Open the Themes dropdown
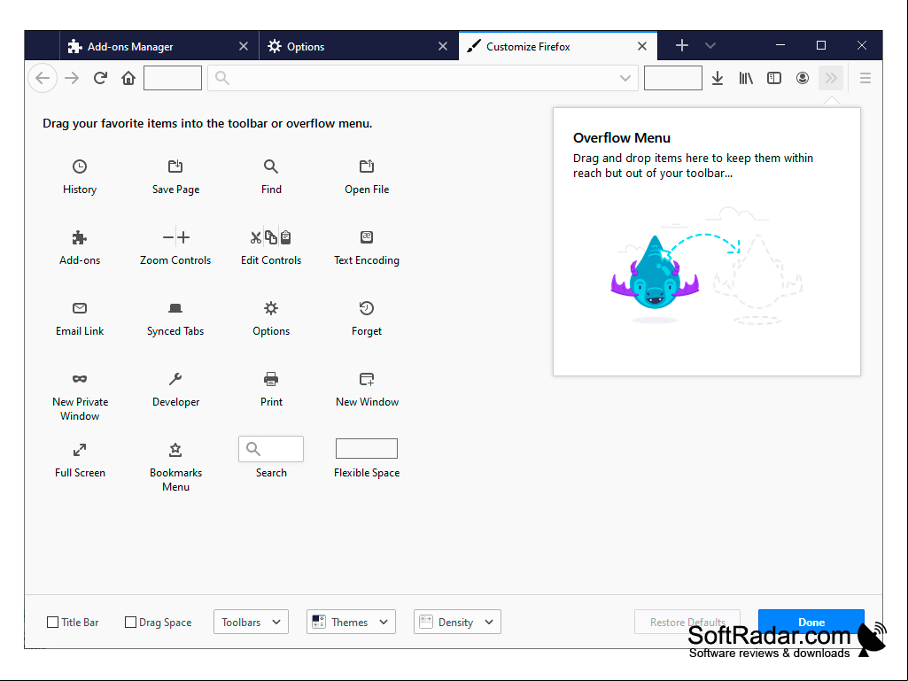Viewport: 908px width, 681px height. click(x=351, y=622)
